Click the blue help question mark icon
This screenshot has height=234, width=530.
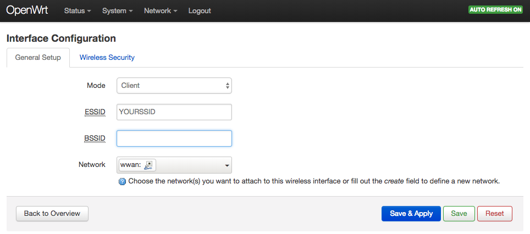point(123,182)
